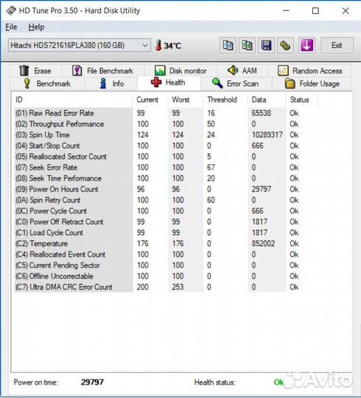Click the Power on time value 29797

(92, 382)
